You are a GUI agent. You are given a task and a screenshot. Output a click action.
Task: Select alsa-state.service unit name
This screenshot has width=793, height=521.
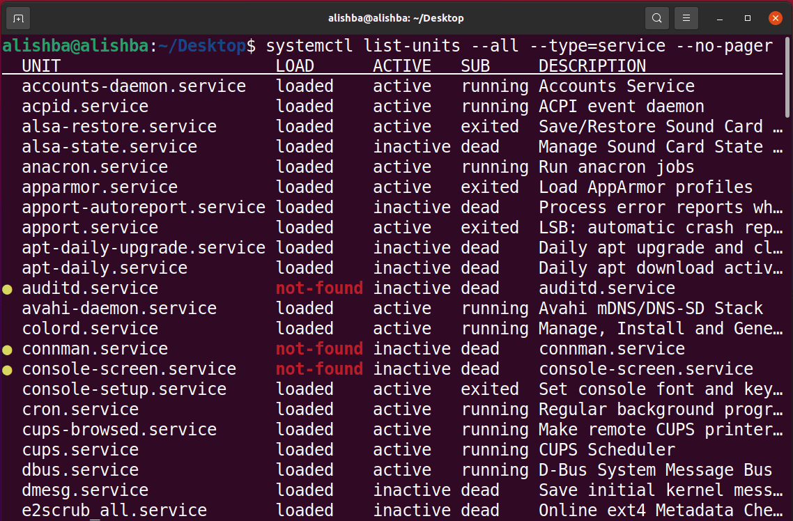point(109,146)
